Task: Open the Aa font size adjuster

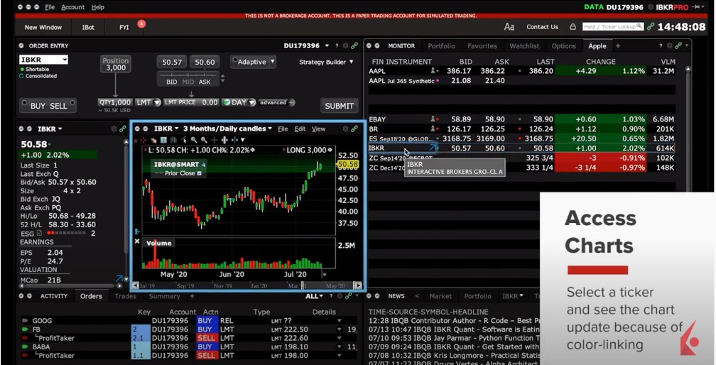Action: pos(509,27)
